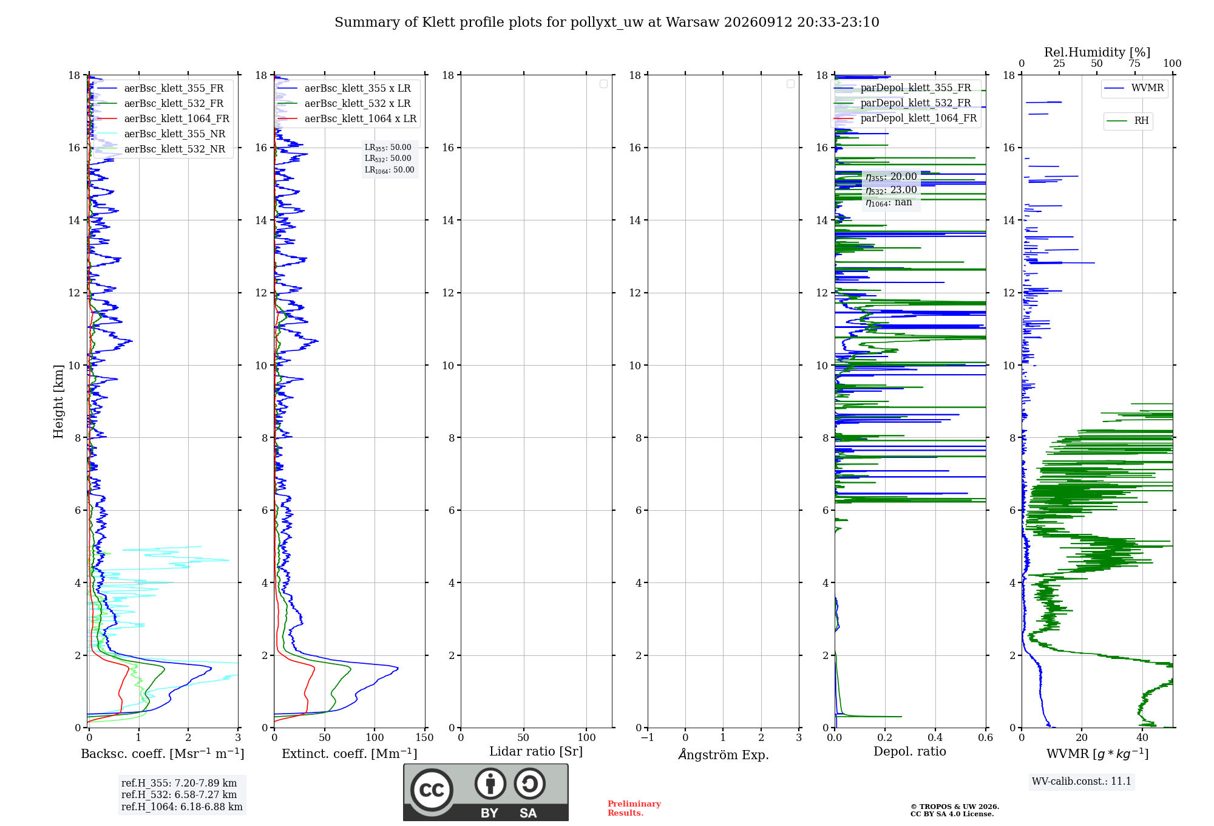Click the 0.6 tick on Depol. ratio axis

tap(986, 738)
